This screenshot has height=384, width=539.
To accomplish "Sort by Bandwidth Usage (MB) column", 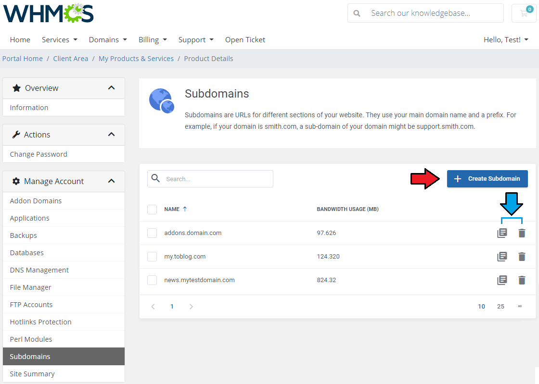I will coord(347,209).
